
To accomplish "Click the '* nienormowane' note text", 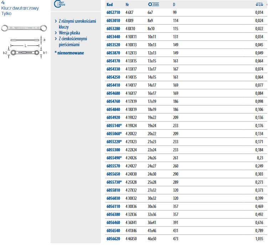I will (69, 53).
